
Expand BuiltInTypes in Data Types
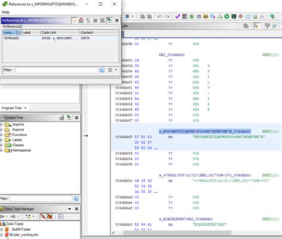(x=1, y=230)
